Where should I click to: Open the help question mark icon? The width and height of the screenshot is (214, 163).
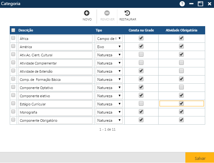182,4
